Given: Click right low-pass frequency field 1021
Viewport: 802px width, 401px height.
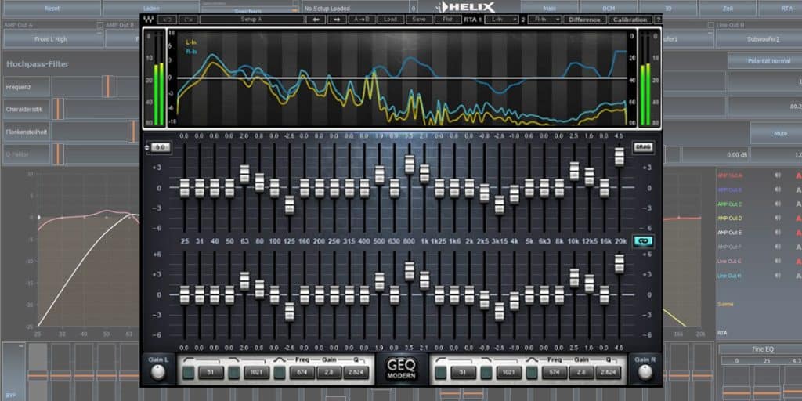Looking at the screenshot, I should 508,372.
